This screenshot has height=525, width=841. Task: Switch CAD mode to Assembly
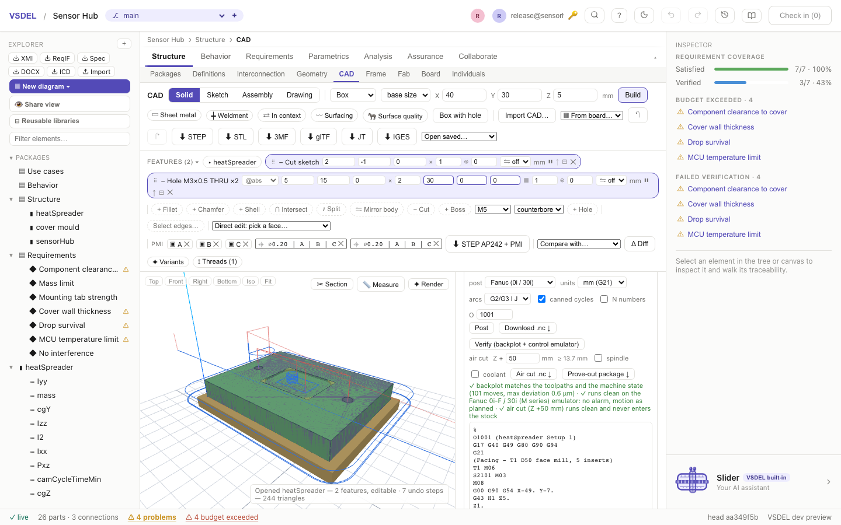258,95
